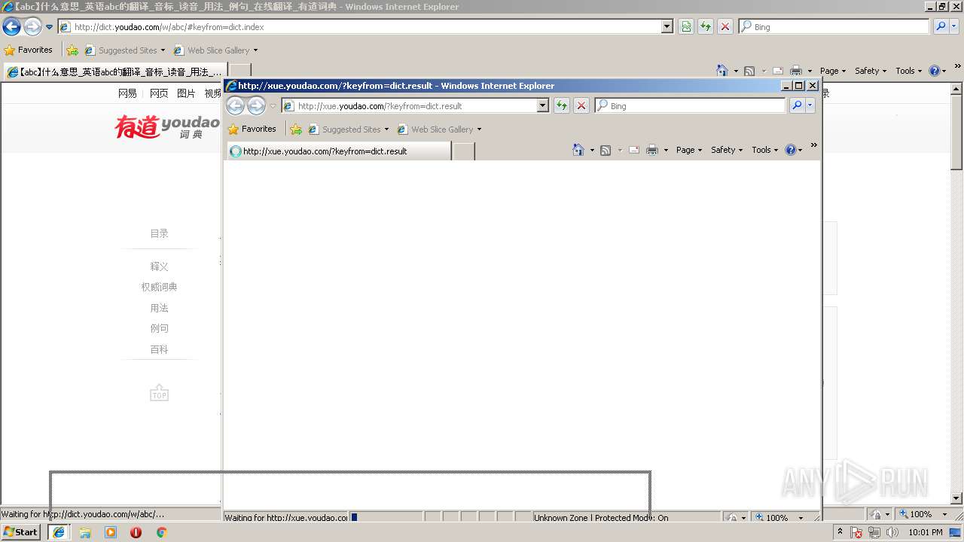The width and height of the screenshot is (964, 542).
Task: Open Web Slice Gallery in background window
Action: pos(215,50)
